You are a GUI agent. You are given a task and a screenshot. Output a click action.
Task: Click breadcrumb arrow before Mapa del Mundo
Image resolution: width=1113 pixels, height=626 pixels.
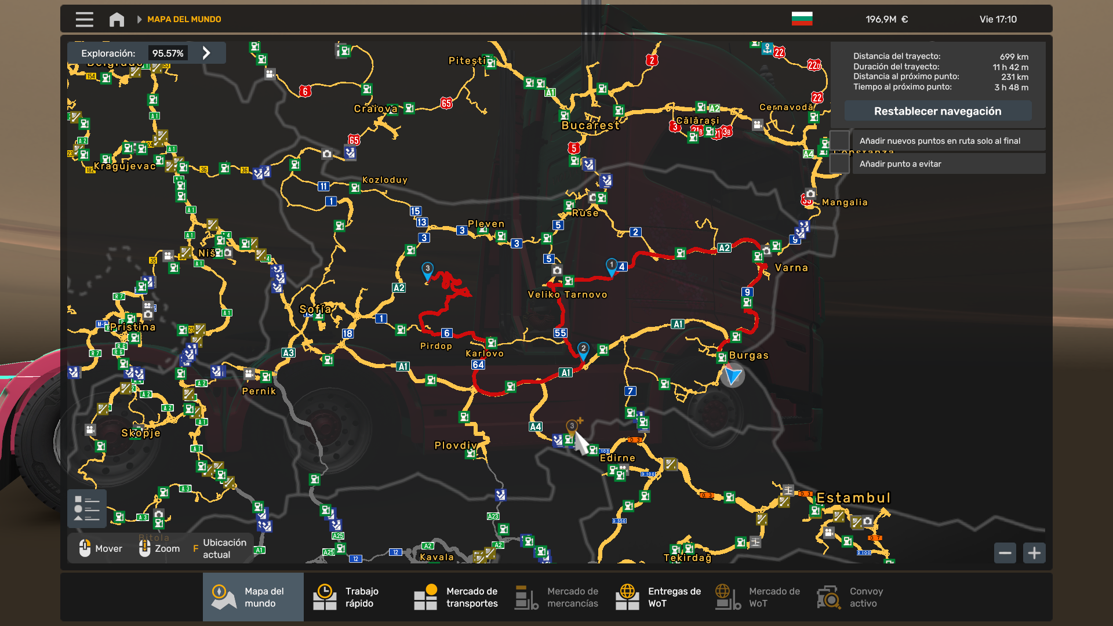pos(139,19)
